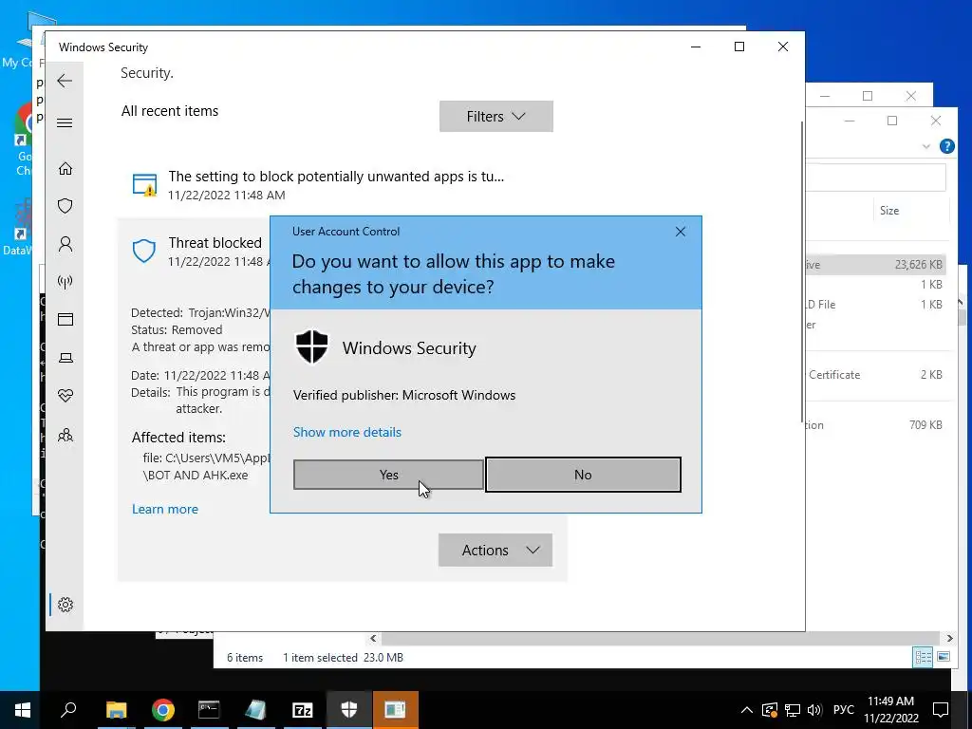
Task: Click the Explorer search input field
Action: 876,178
